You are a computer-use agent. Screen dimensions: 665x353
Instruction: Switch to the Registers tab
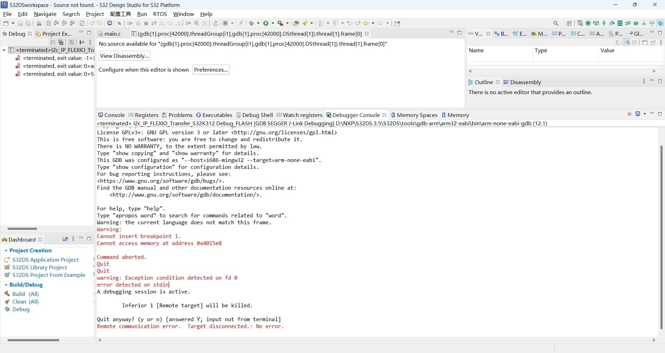pyautogui.click(x=146, y=115)
